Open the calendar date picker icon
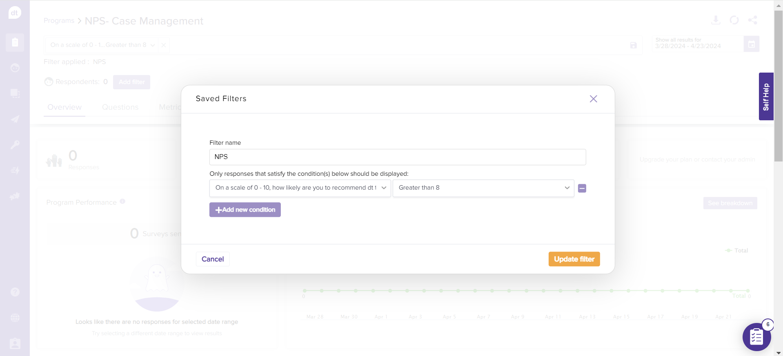 point(751,44)
